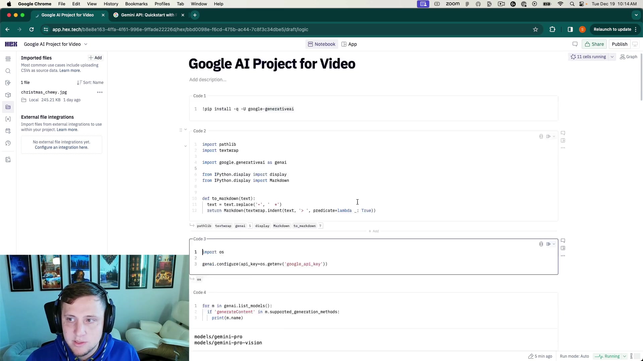643x361 pixels.
Task: Open more options dots beside Code 2 cell
Action: (x=563, y=148)
